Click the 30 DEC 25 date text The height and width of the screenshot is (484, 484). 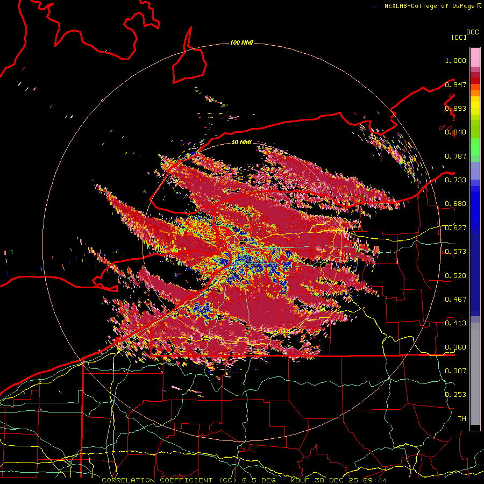[x=337, y=480]
